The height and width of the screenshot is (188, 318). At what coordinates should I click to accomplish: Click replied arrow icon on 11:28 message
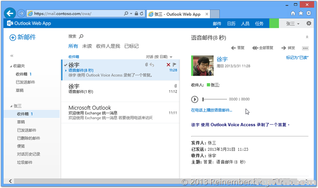click(152, 65)
